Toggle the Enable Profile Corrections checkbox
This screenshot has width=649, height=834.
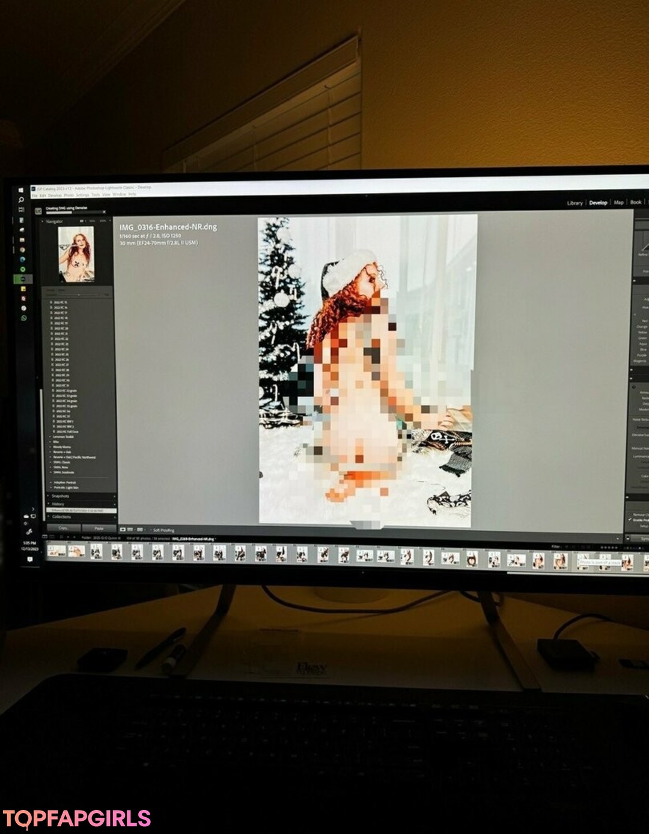pos(630,520)
